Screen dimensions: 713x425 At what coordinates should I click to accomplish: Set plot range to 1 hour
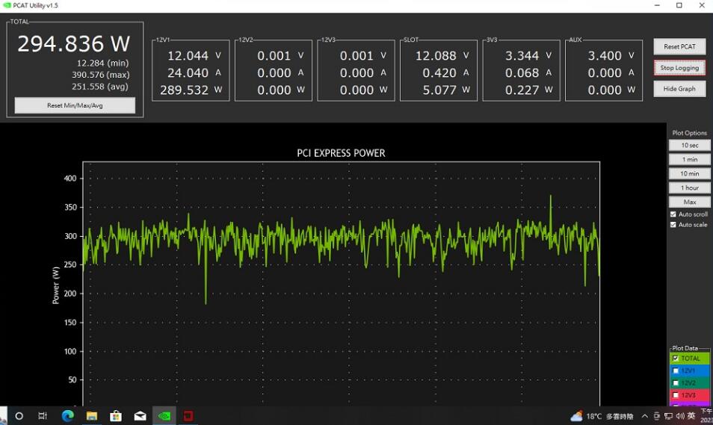pyautogui.click(x=690, y=187)
